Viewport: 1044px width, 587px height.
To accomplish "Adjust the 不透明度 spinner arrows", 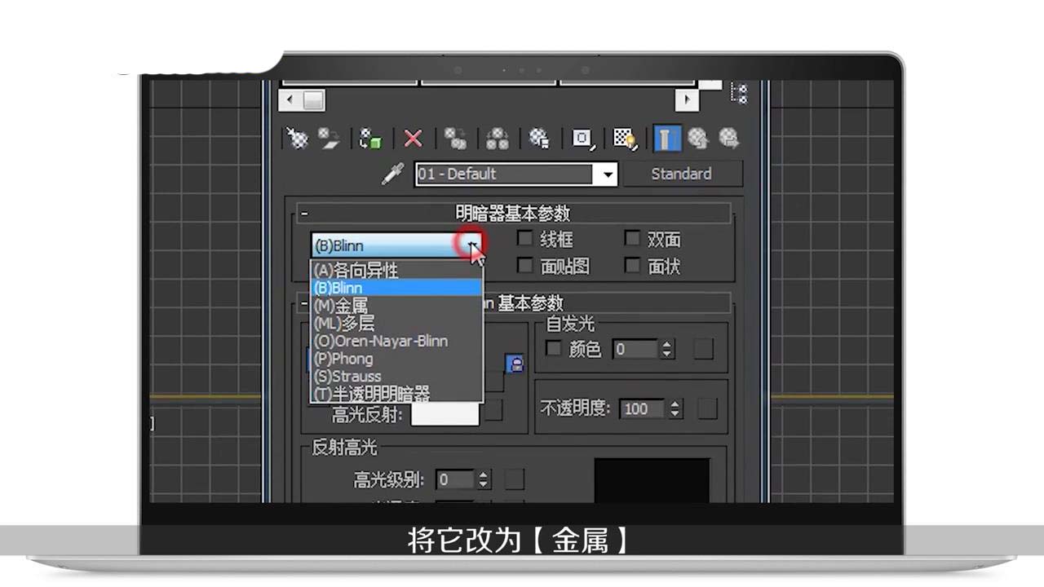I will pos(675,409).
